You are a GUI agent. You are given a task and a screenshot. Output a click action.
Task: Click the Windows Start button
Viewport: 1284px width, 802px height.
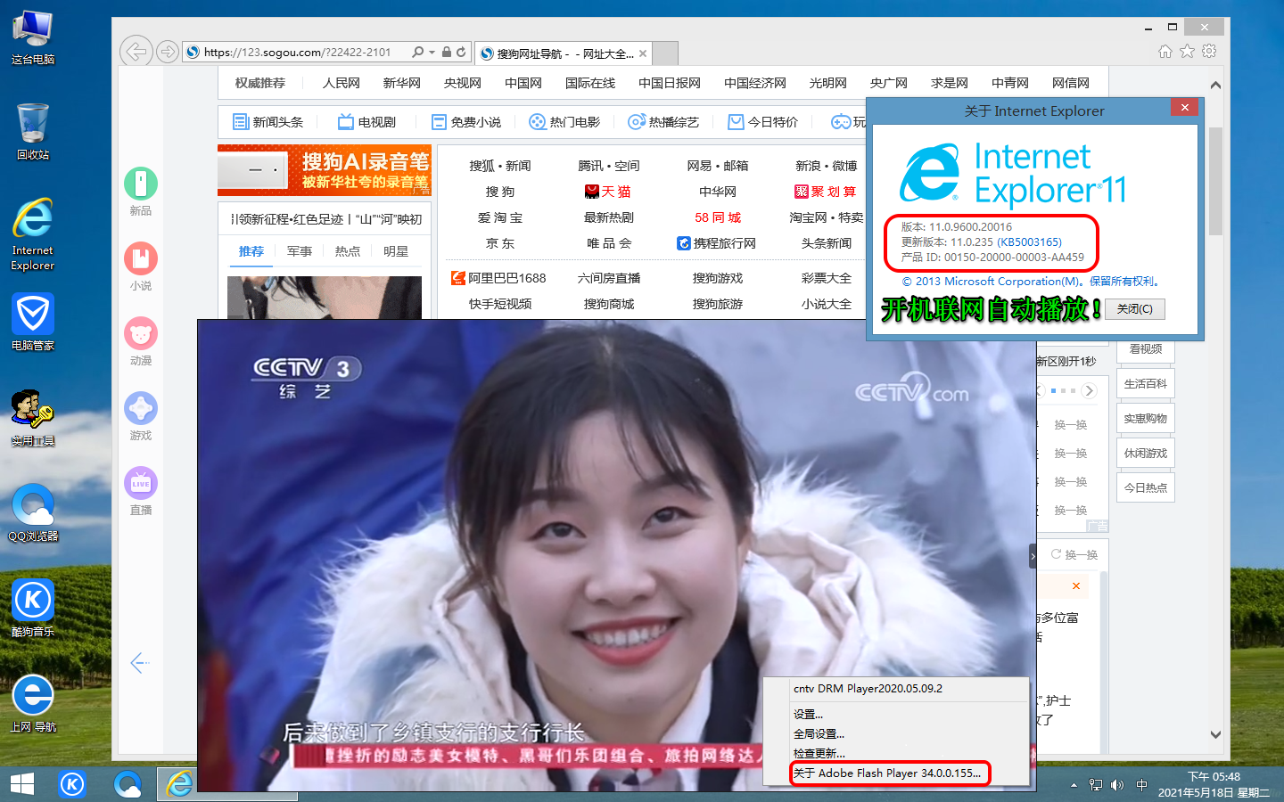tap(21, 784)
